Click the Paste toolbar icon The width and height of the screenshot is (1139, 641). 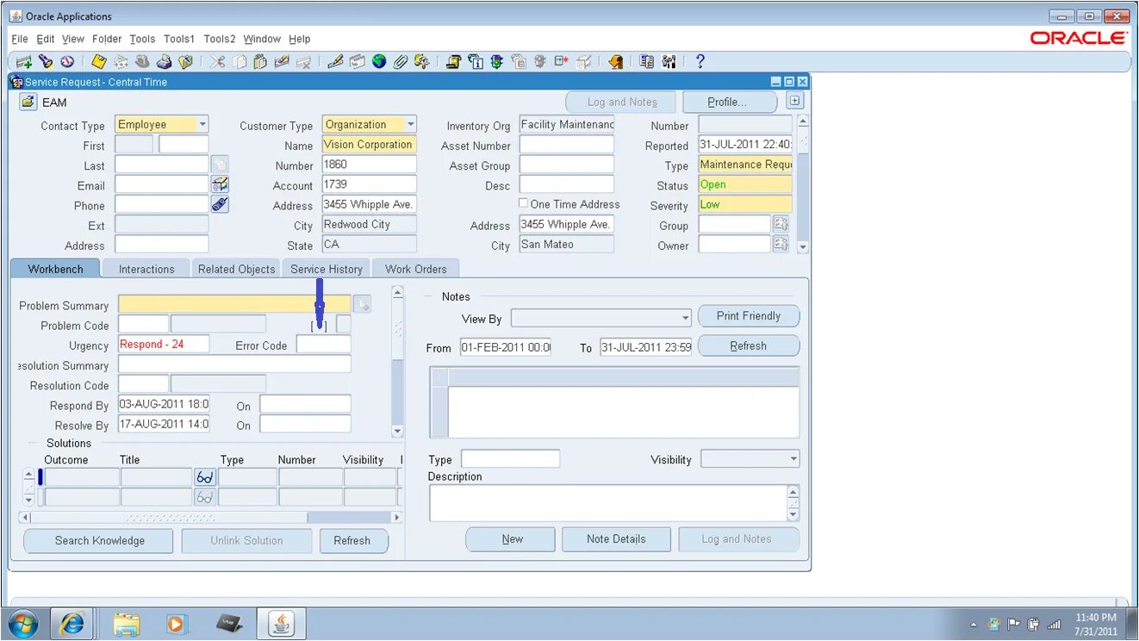click(260, 62)
